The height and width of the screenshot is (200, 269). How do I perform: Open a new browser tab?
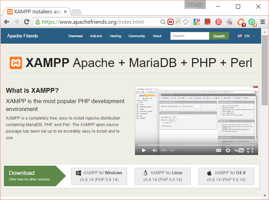tap(77, 12)
